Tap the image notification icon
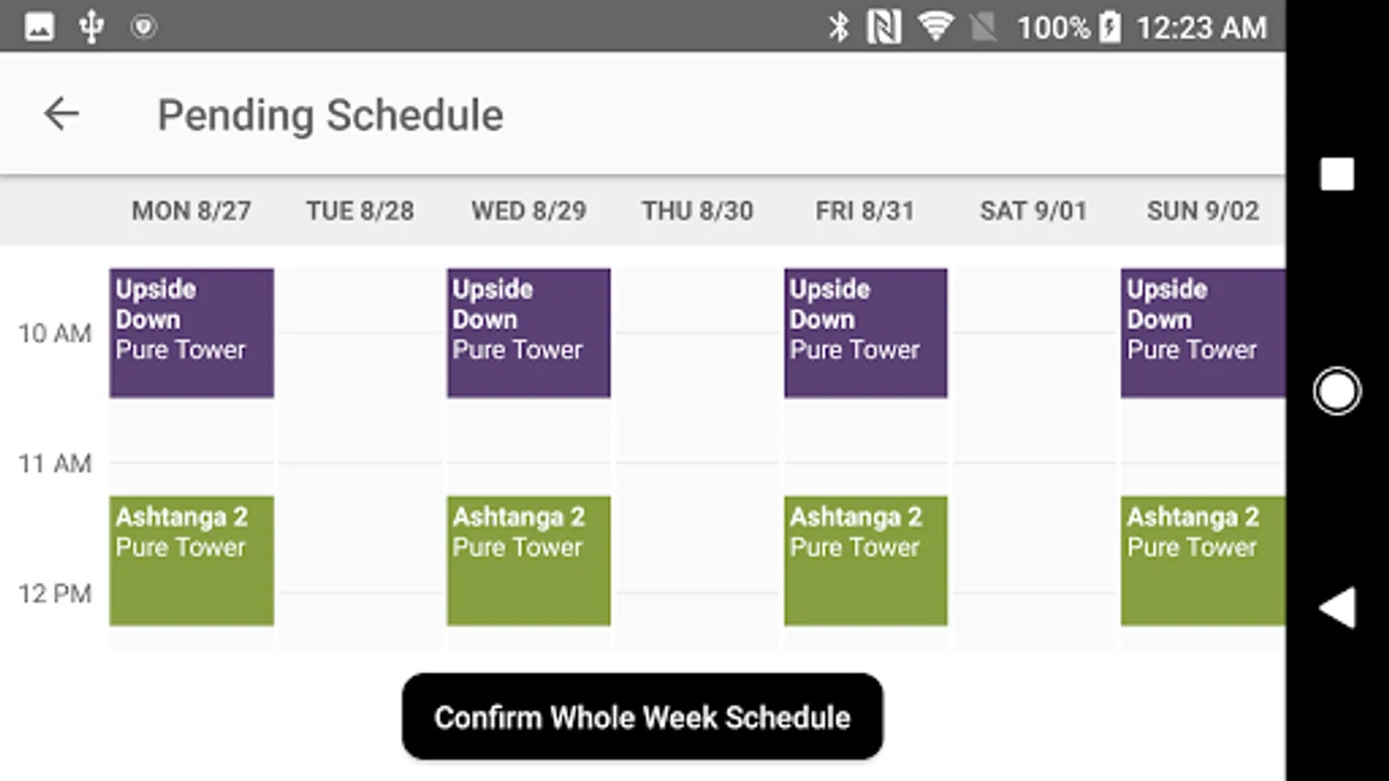Screen dimensions: 1389x781 point(39,27)
